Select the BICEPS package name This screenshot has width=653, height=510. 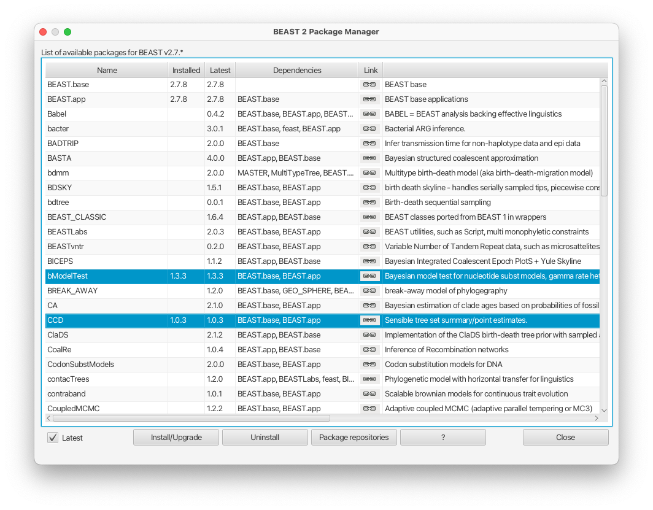pyautogui.click(x=60, y=261)
